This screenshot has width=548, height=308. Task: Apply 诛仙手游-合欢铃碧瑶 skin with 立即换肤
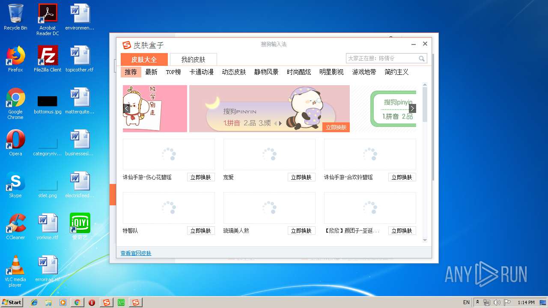pos(402,177)
